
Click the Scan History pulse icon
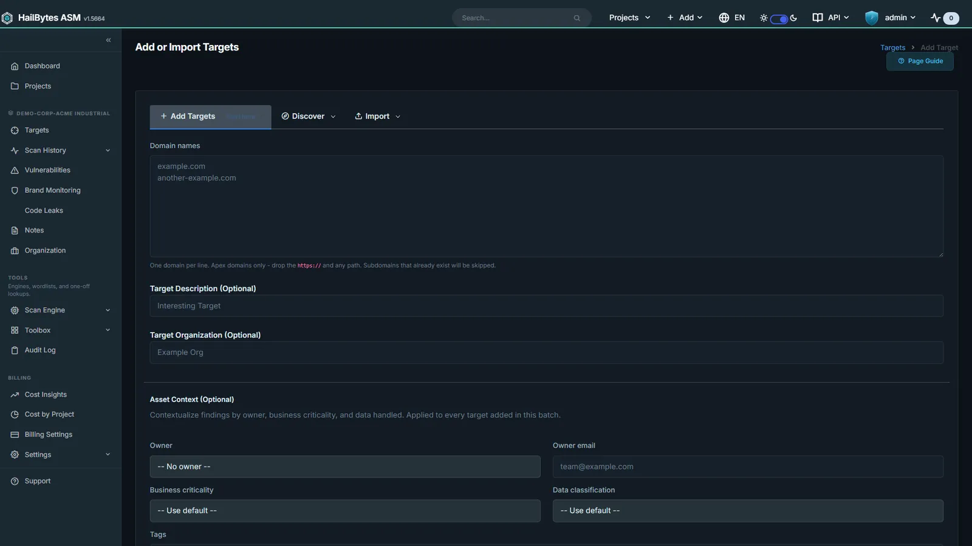pyautogui.click(x=15, y=150)
